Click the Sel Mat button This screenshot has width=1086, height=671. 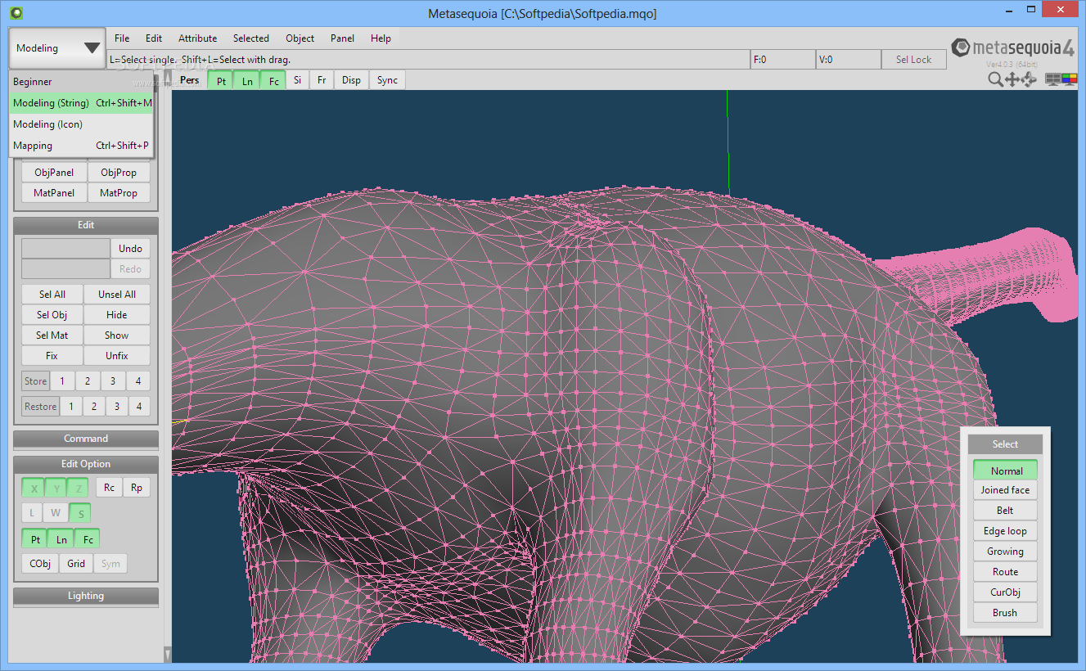(x=52, y=335)
